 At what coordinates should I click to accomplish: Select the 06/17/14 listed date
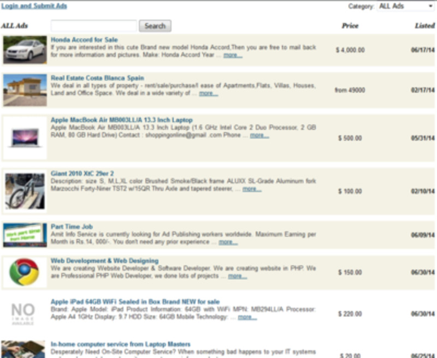(423, 50)
